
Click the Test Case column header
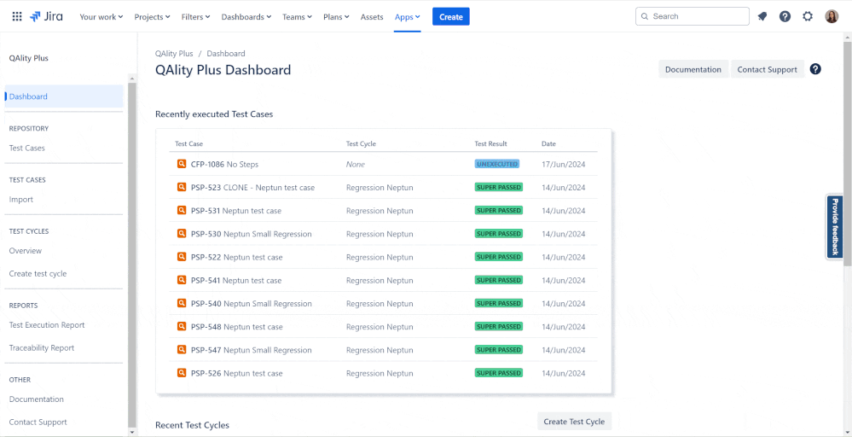coord(189,143)
